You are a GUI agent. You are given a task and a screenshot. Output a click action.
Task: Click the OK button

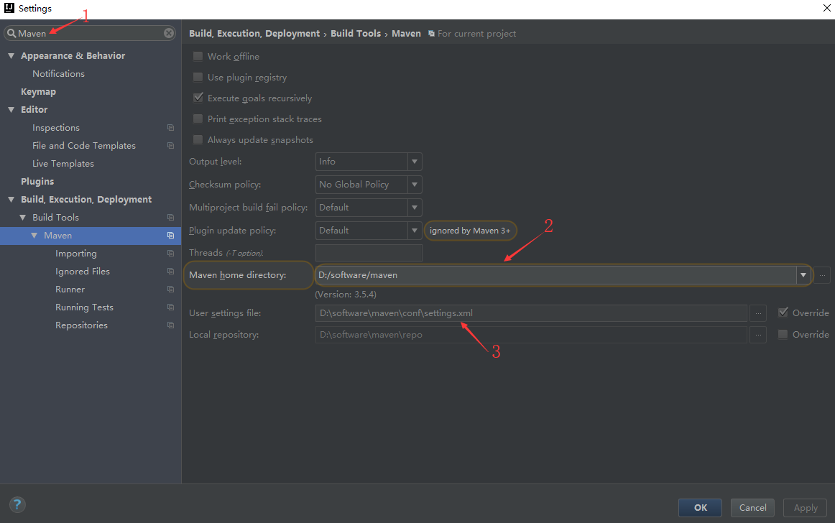[x=701, y=508]
